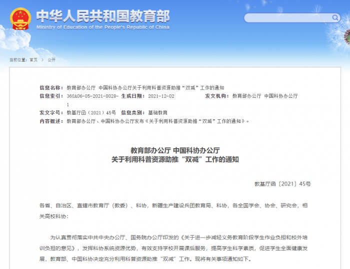Click the bold heading 关于利用科普资源助推"双减"工作的通知
The width and height of the screenshot is (350, 269).
coord(175,160)
